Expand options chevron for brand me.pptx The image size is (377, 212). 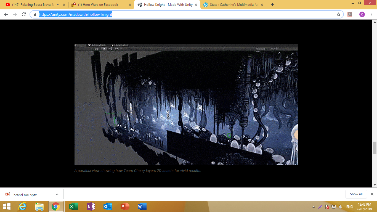click(x=57, y=194)
